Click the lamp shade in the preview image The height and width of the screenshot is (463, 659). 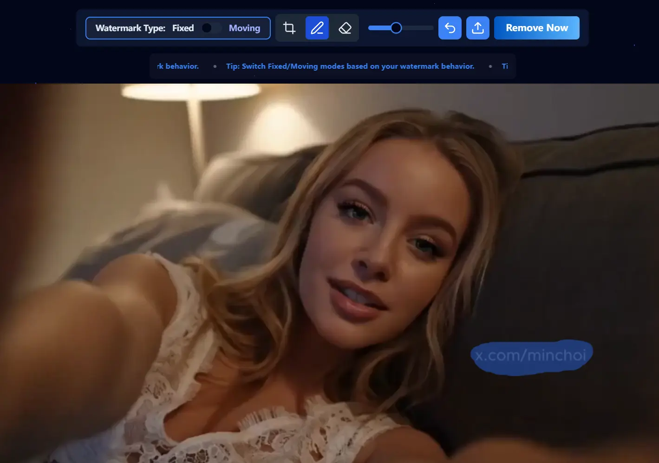click(190, 91)
